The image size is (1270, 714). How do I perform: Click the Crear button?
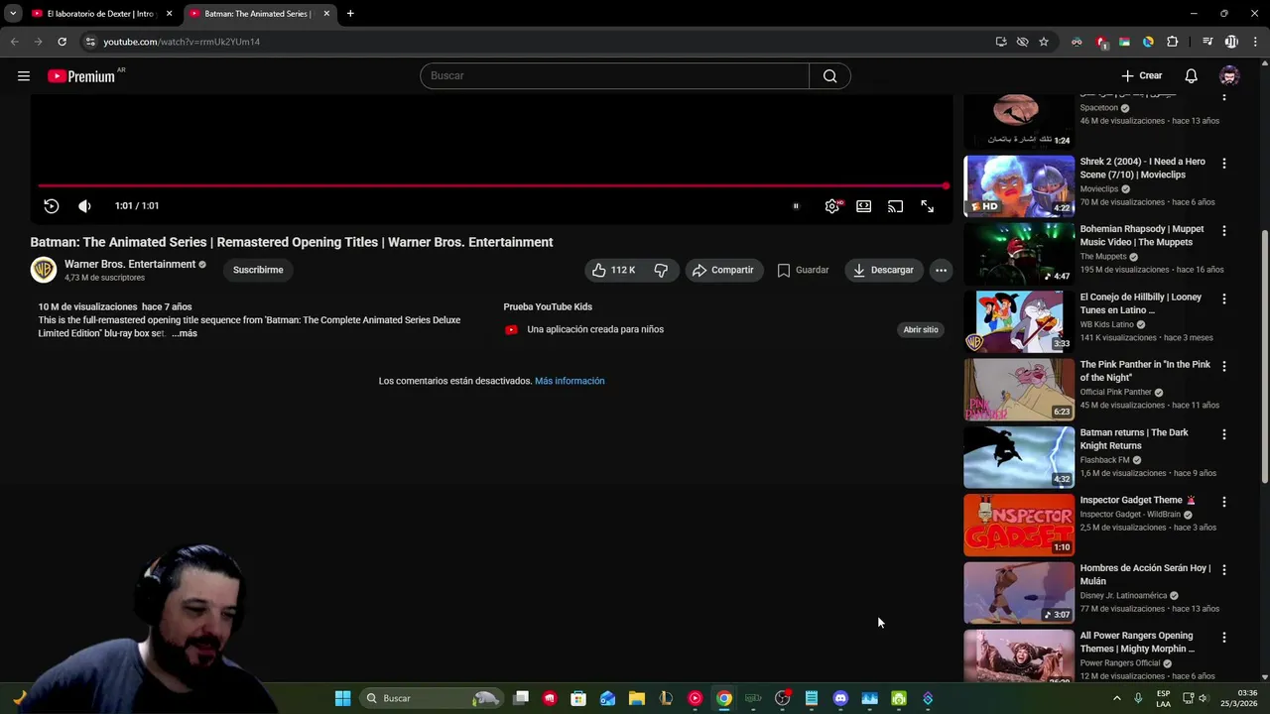[x=1142, y=76]
